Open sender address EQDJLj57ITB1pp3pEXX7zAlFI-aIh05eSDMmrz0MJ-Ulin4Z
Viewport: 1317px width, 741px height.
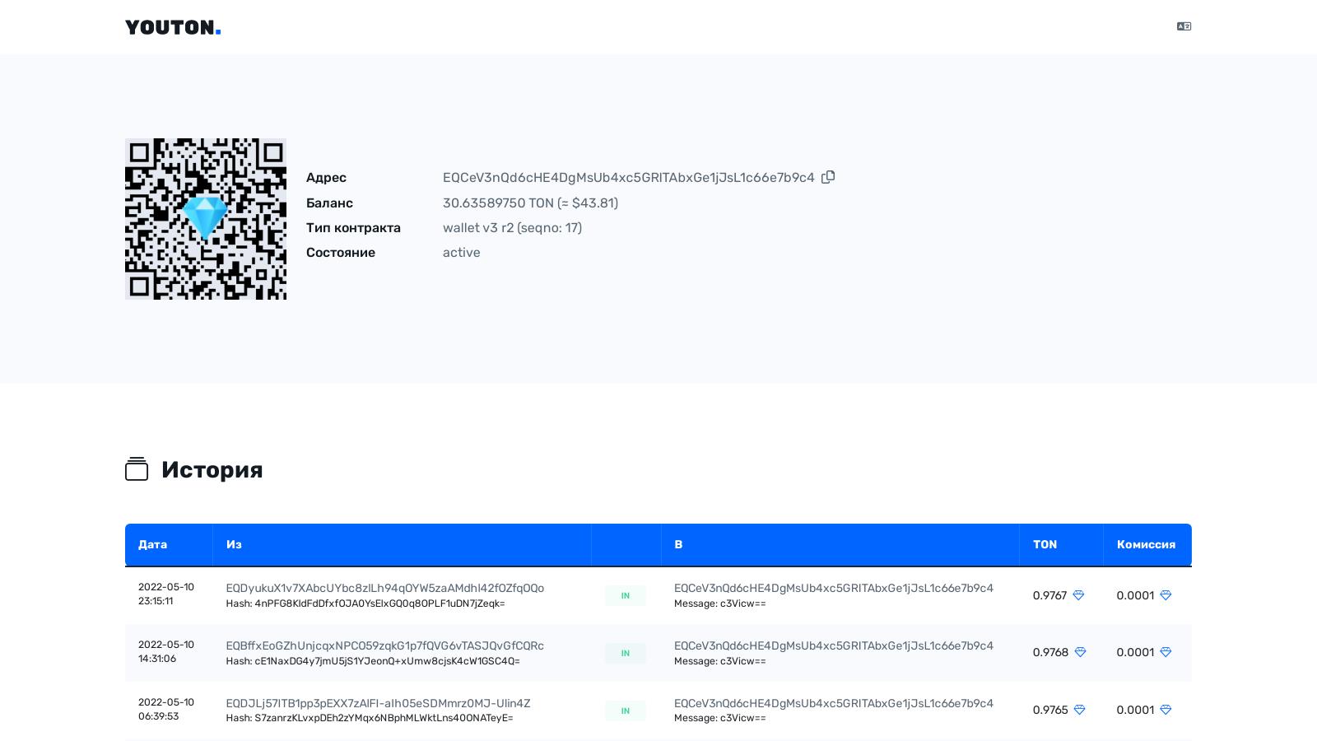tap(378, 703)
